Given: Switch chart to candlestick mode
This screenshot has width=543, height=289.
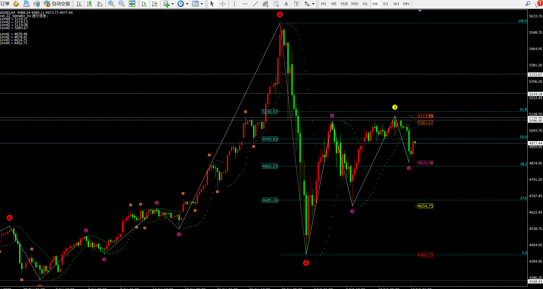Looking at the screenshot, I should [89, 4].
